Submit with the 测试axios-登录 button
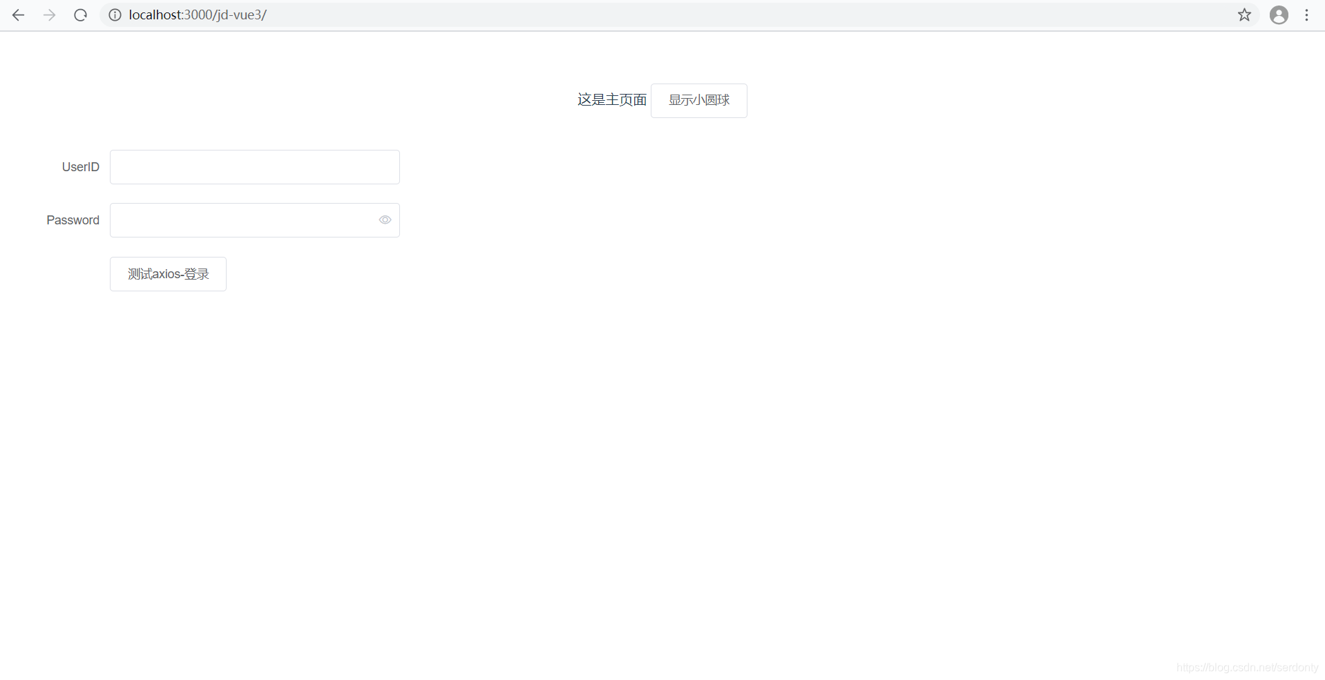 tap(168, 274)
